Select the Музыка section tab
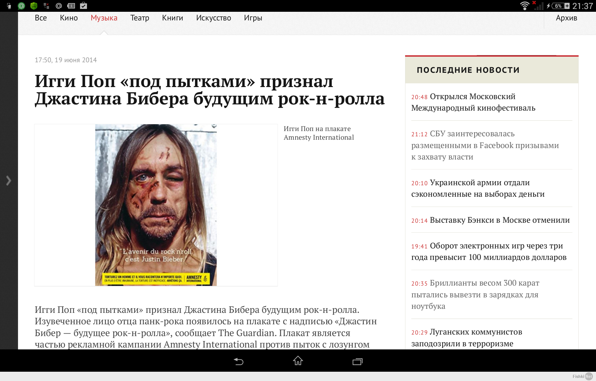This screenshot has height=381, width=596. (x=104, y=18)
